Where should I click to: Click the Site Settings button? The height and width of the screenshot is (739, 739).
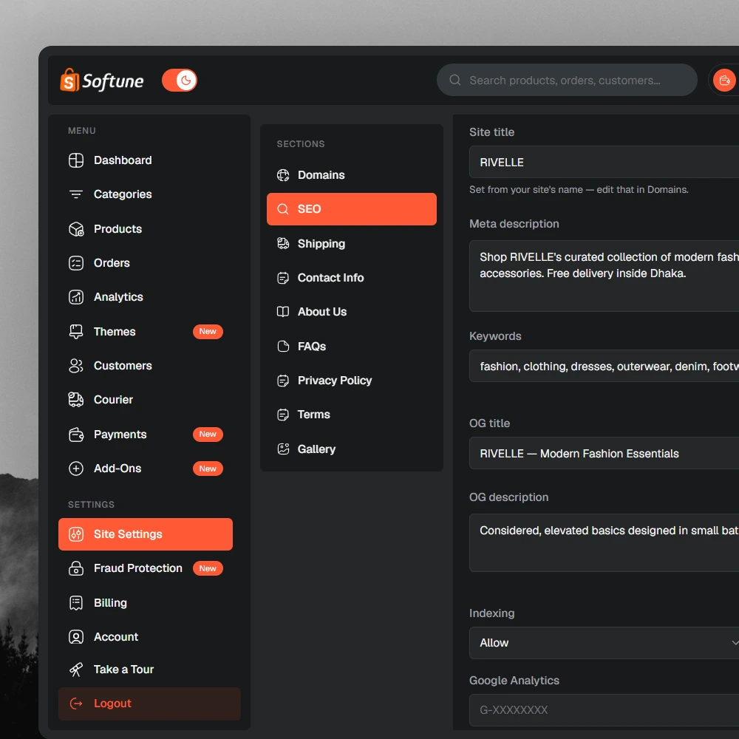pos(145,534)
